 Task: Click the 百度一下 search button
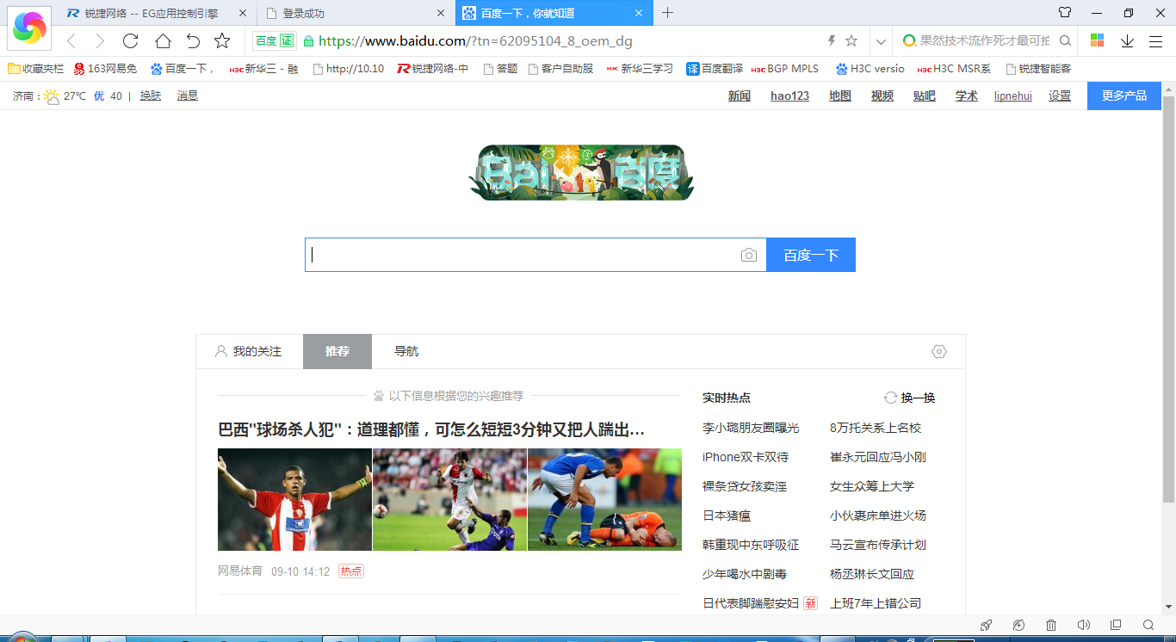click(811, 255)
